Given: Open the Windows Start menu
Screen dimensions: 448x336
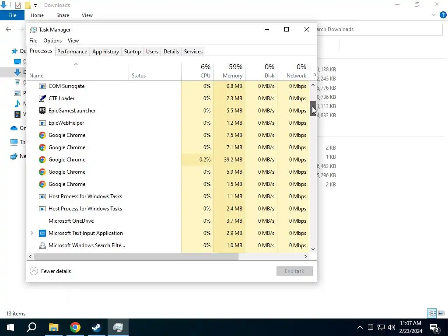Looking at the screenshot, I should pos(10,327).
